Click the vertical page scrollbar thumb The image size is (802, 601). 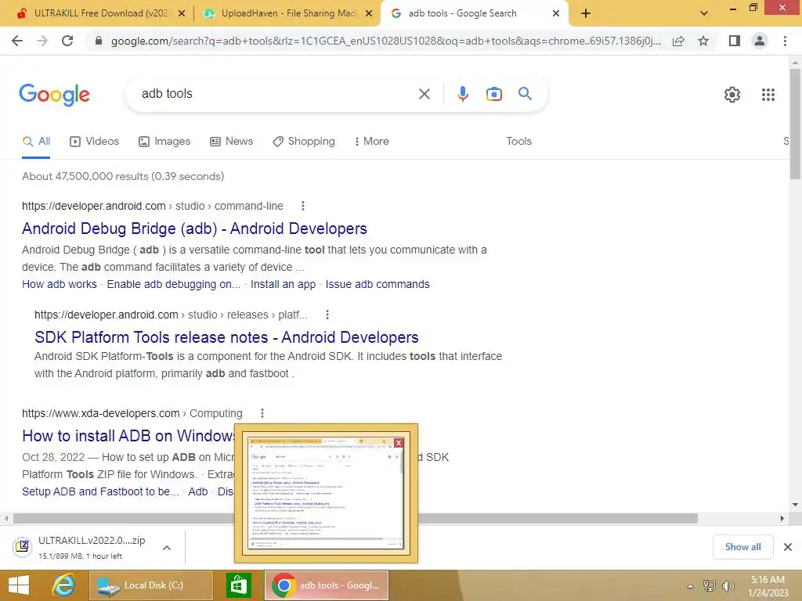tap(795, 124)
